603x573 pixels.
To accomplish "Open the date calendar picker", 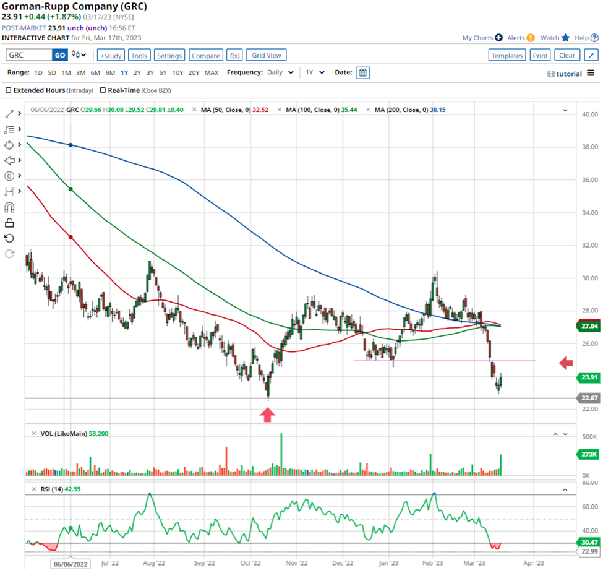I will point(362,73).
